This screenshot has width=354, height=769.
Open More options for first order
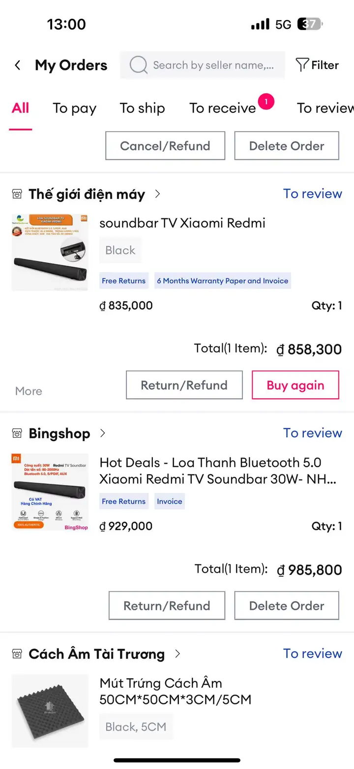[29, 391]
